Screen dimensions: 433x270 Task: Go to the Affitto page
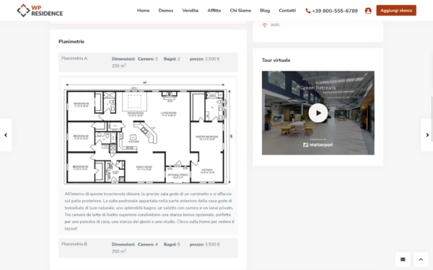coord(214,11)
